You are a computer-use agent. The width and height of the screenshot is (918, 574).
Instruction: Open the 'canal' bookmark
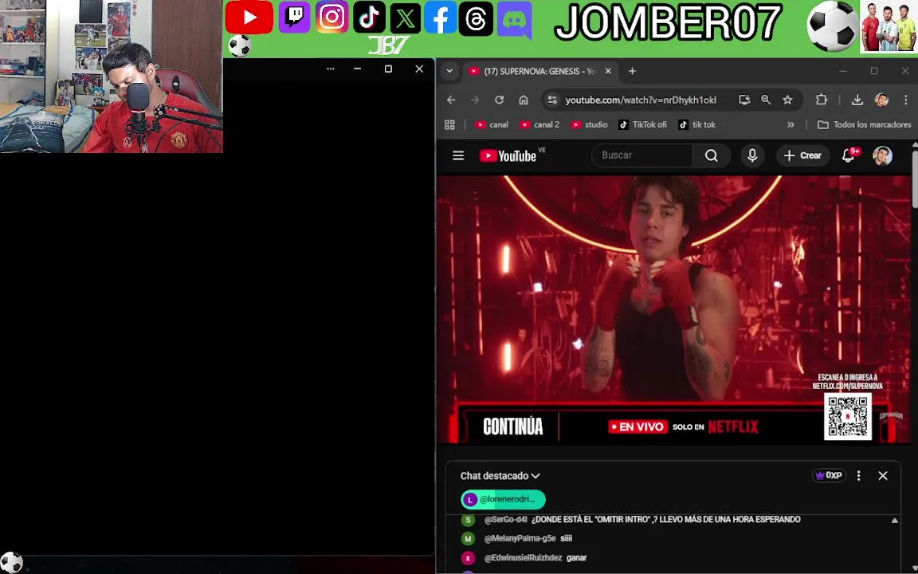pos(492,124)
